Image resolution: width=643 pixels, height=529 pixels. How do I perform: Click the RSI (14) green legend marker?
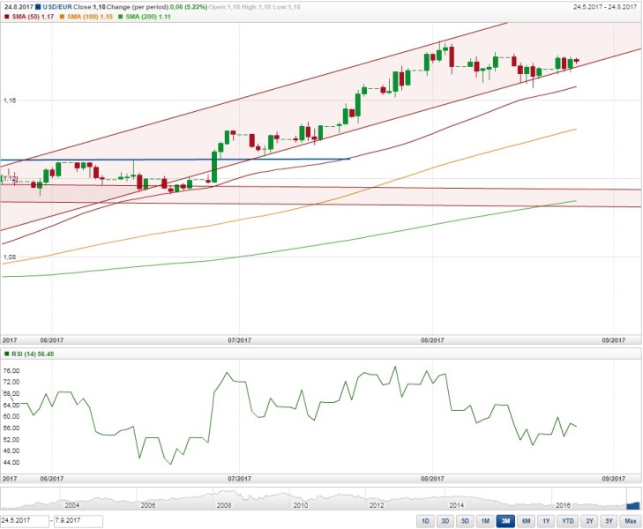[x=6, y=354]
